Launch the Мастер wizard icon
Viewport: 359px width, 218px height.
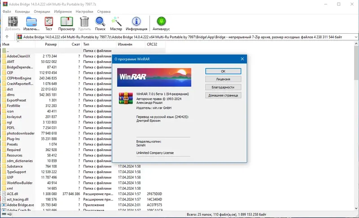click(116, 22)
